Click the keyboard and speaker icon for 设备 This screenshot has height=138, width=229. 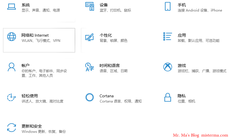tap(90, 6)
